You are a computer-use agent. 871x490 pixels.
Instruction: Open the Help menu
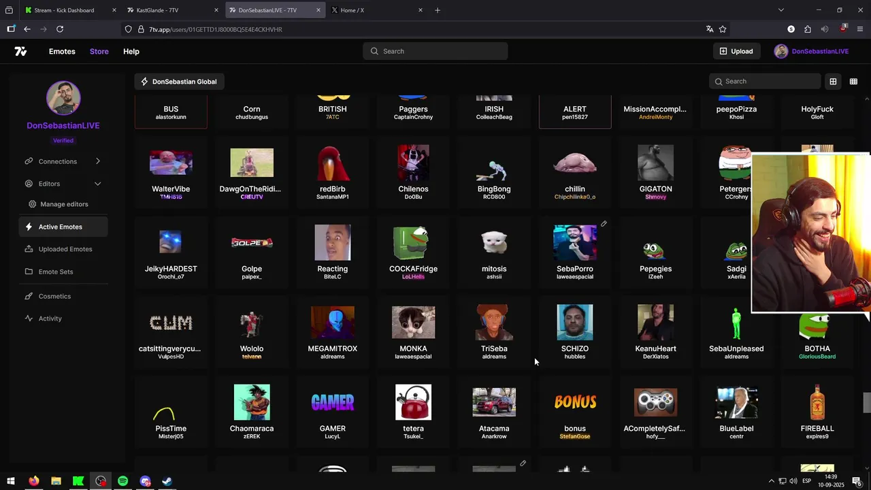[131, 51]
